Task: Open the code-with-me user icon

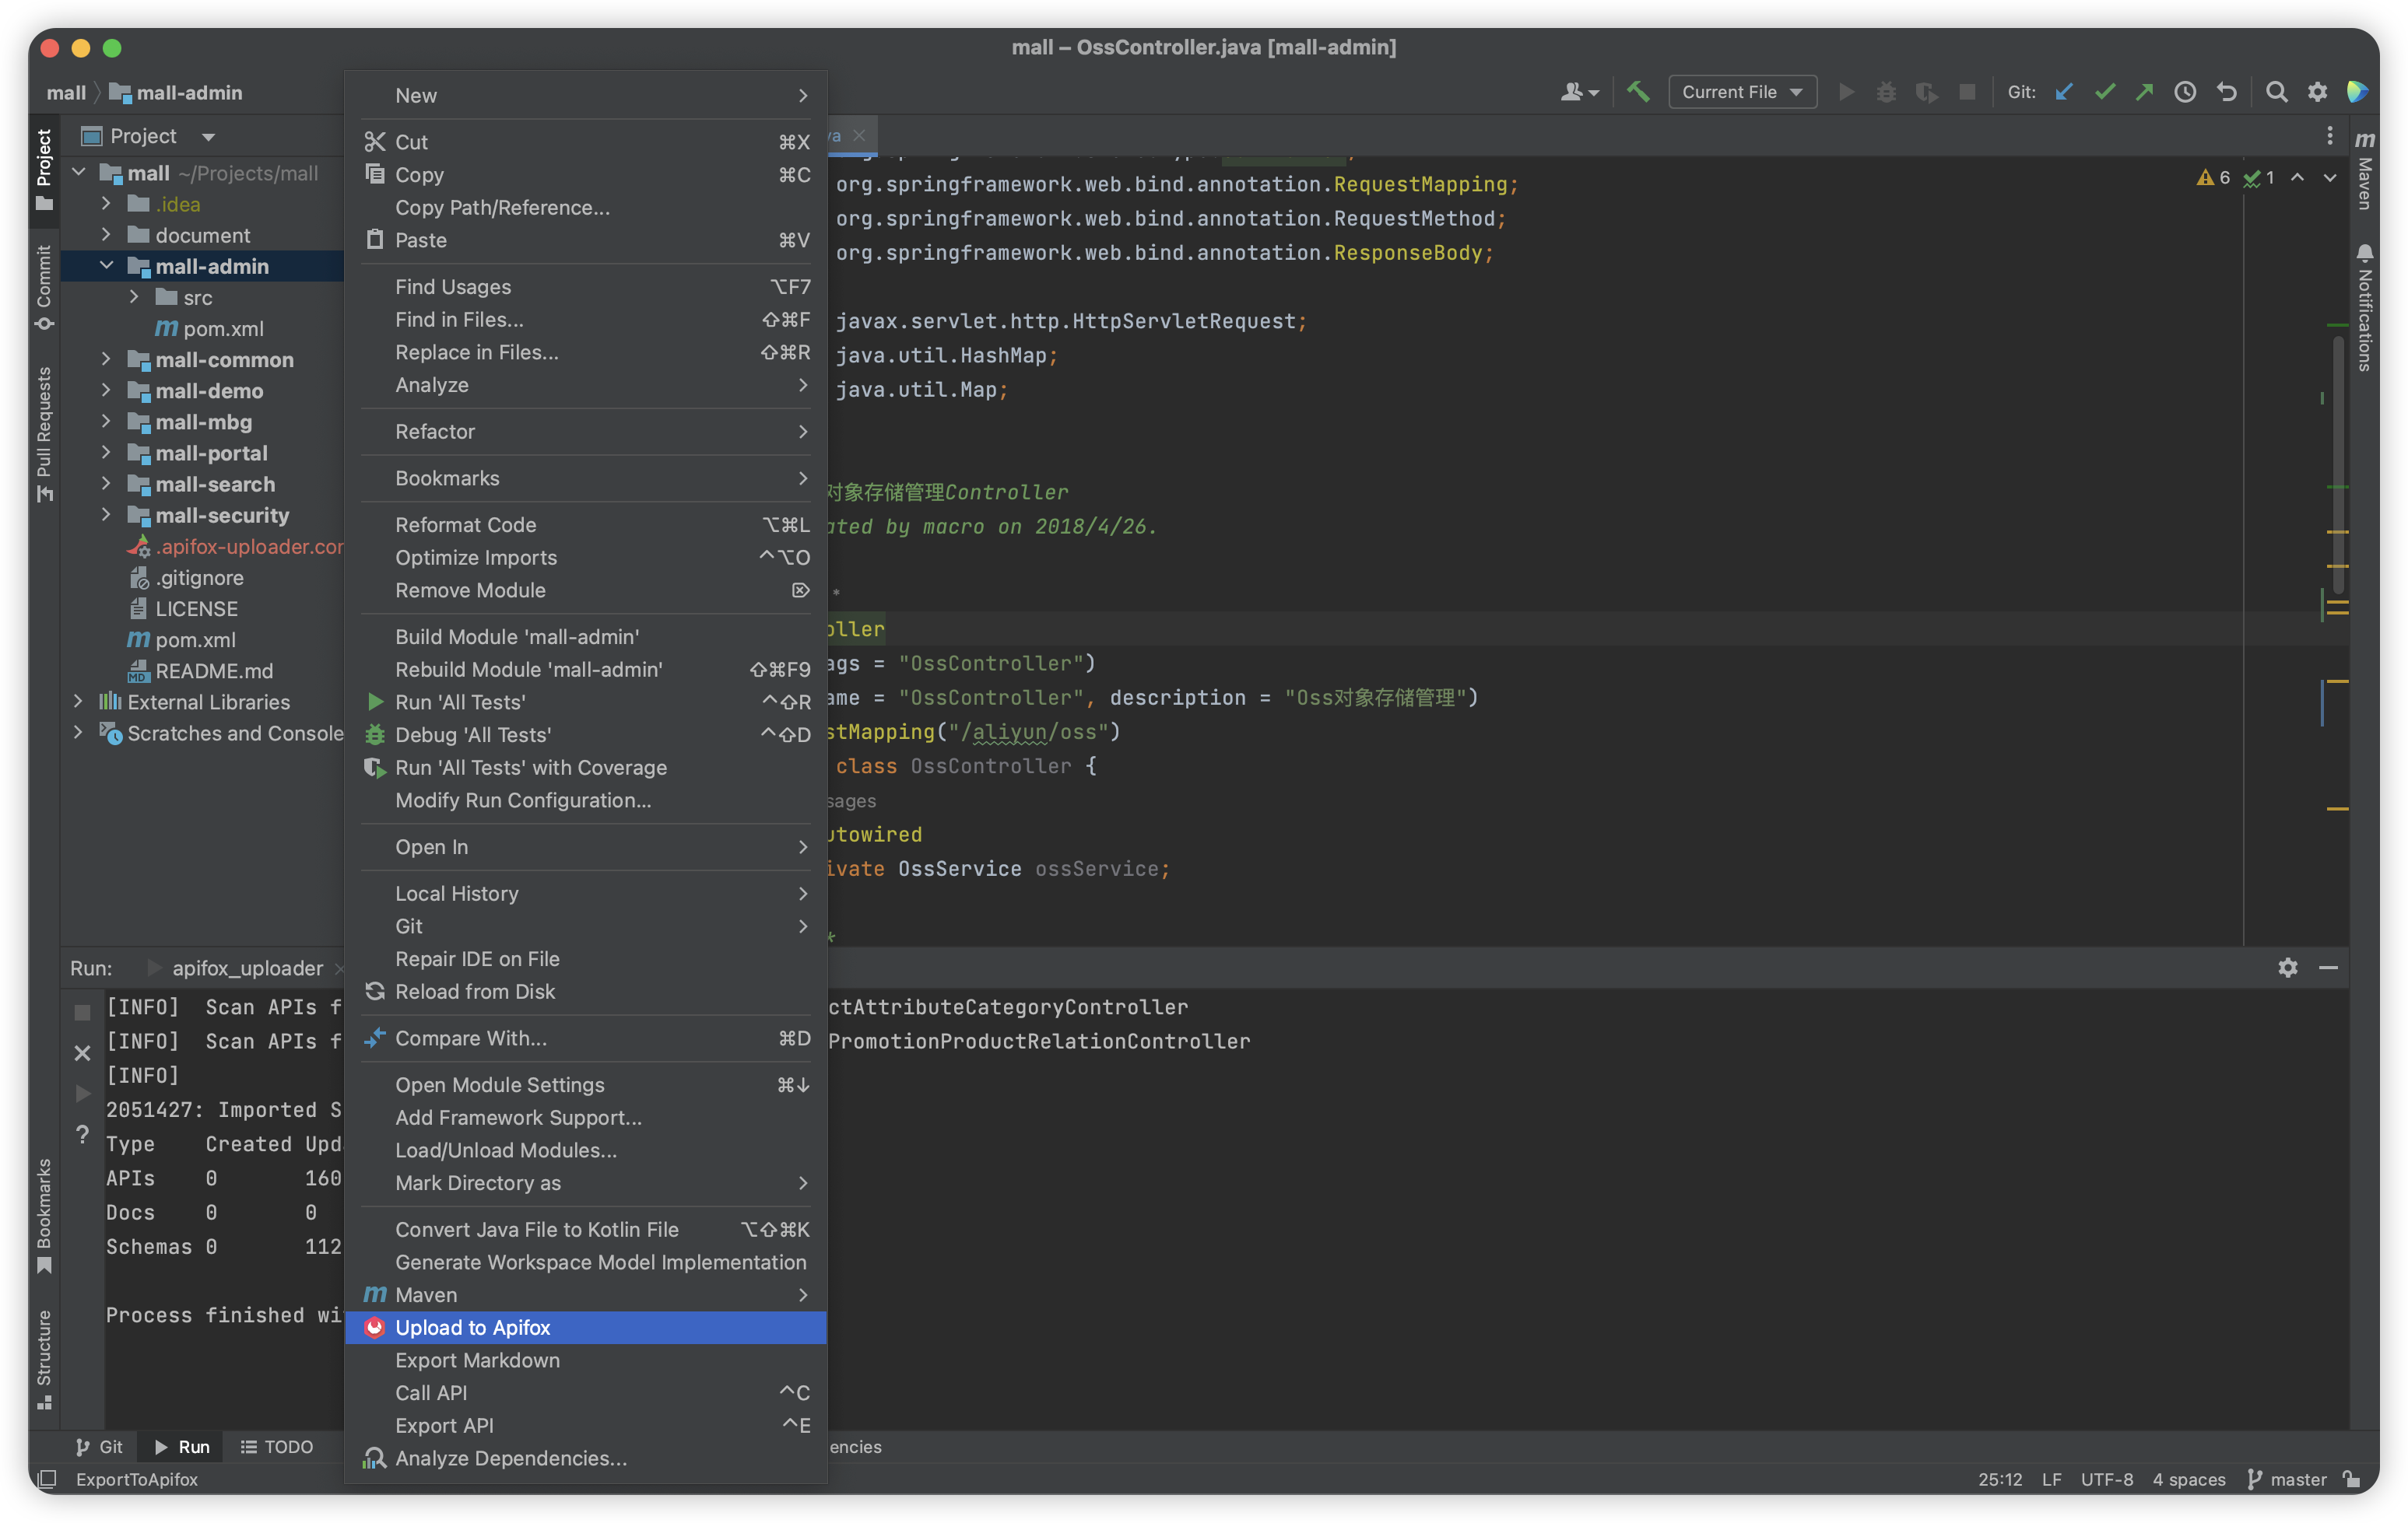Action: tap(1579, 92)
